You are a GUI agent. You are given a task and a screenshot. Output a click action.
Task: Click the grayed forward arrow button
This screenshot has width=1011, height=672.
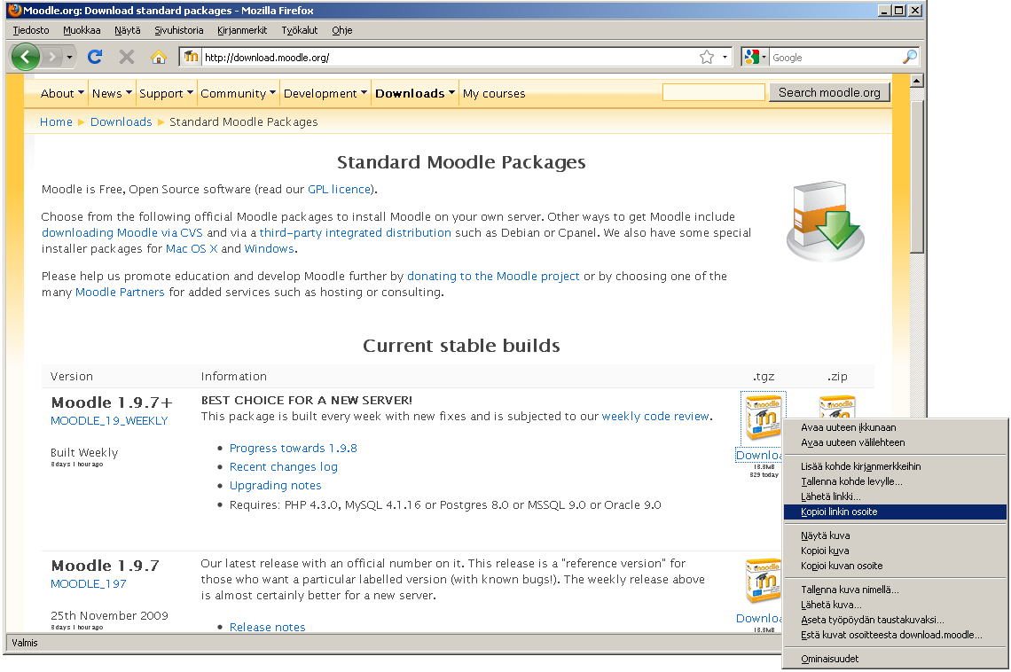tap(52, 58)
